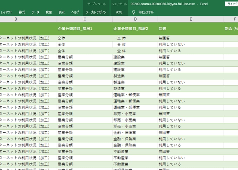Select column F header

pyautogui.click(x=231, y=19)
